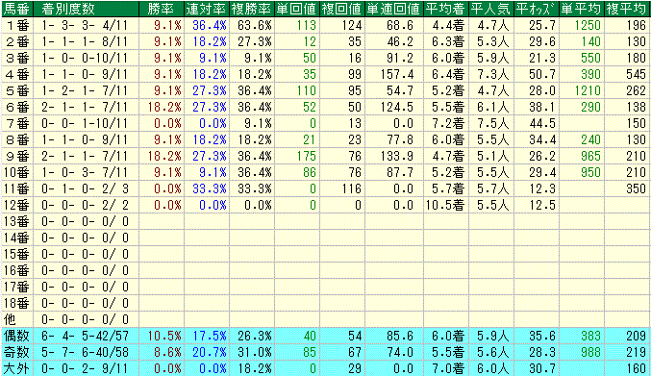Image resolution: width=651 pixels, height=376 pixels.
Task: Click record cell 0- 0- 1-10/11
Action: (86, 123)
